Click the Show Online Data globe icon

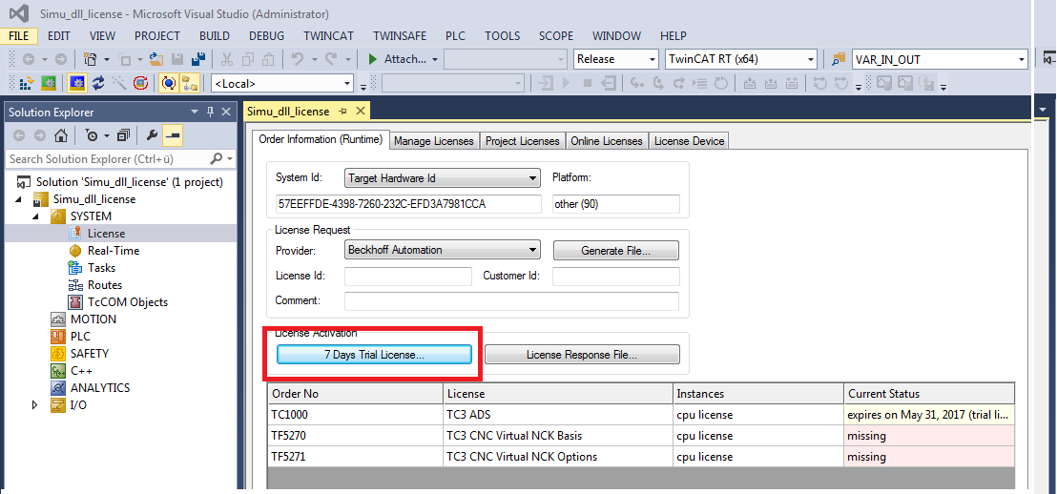coord(169,84)
